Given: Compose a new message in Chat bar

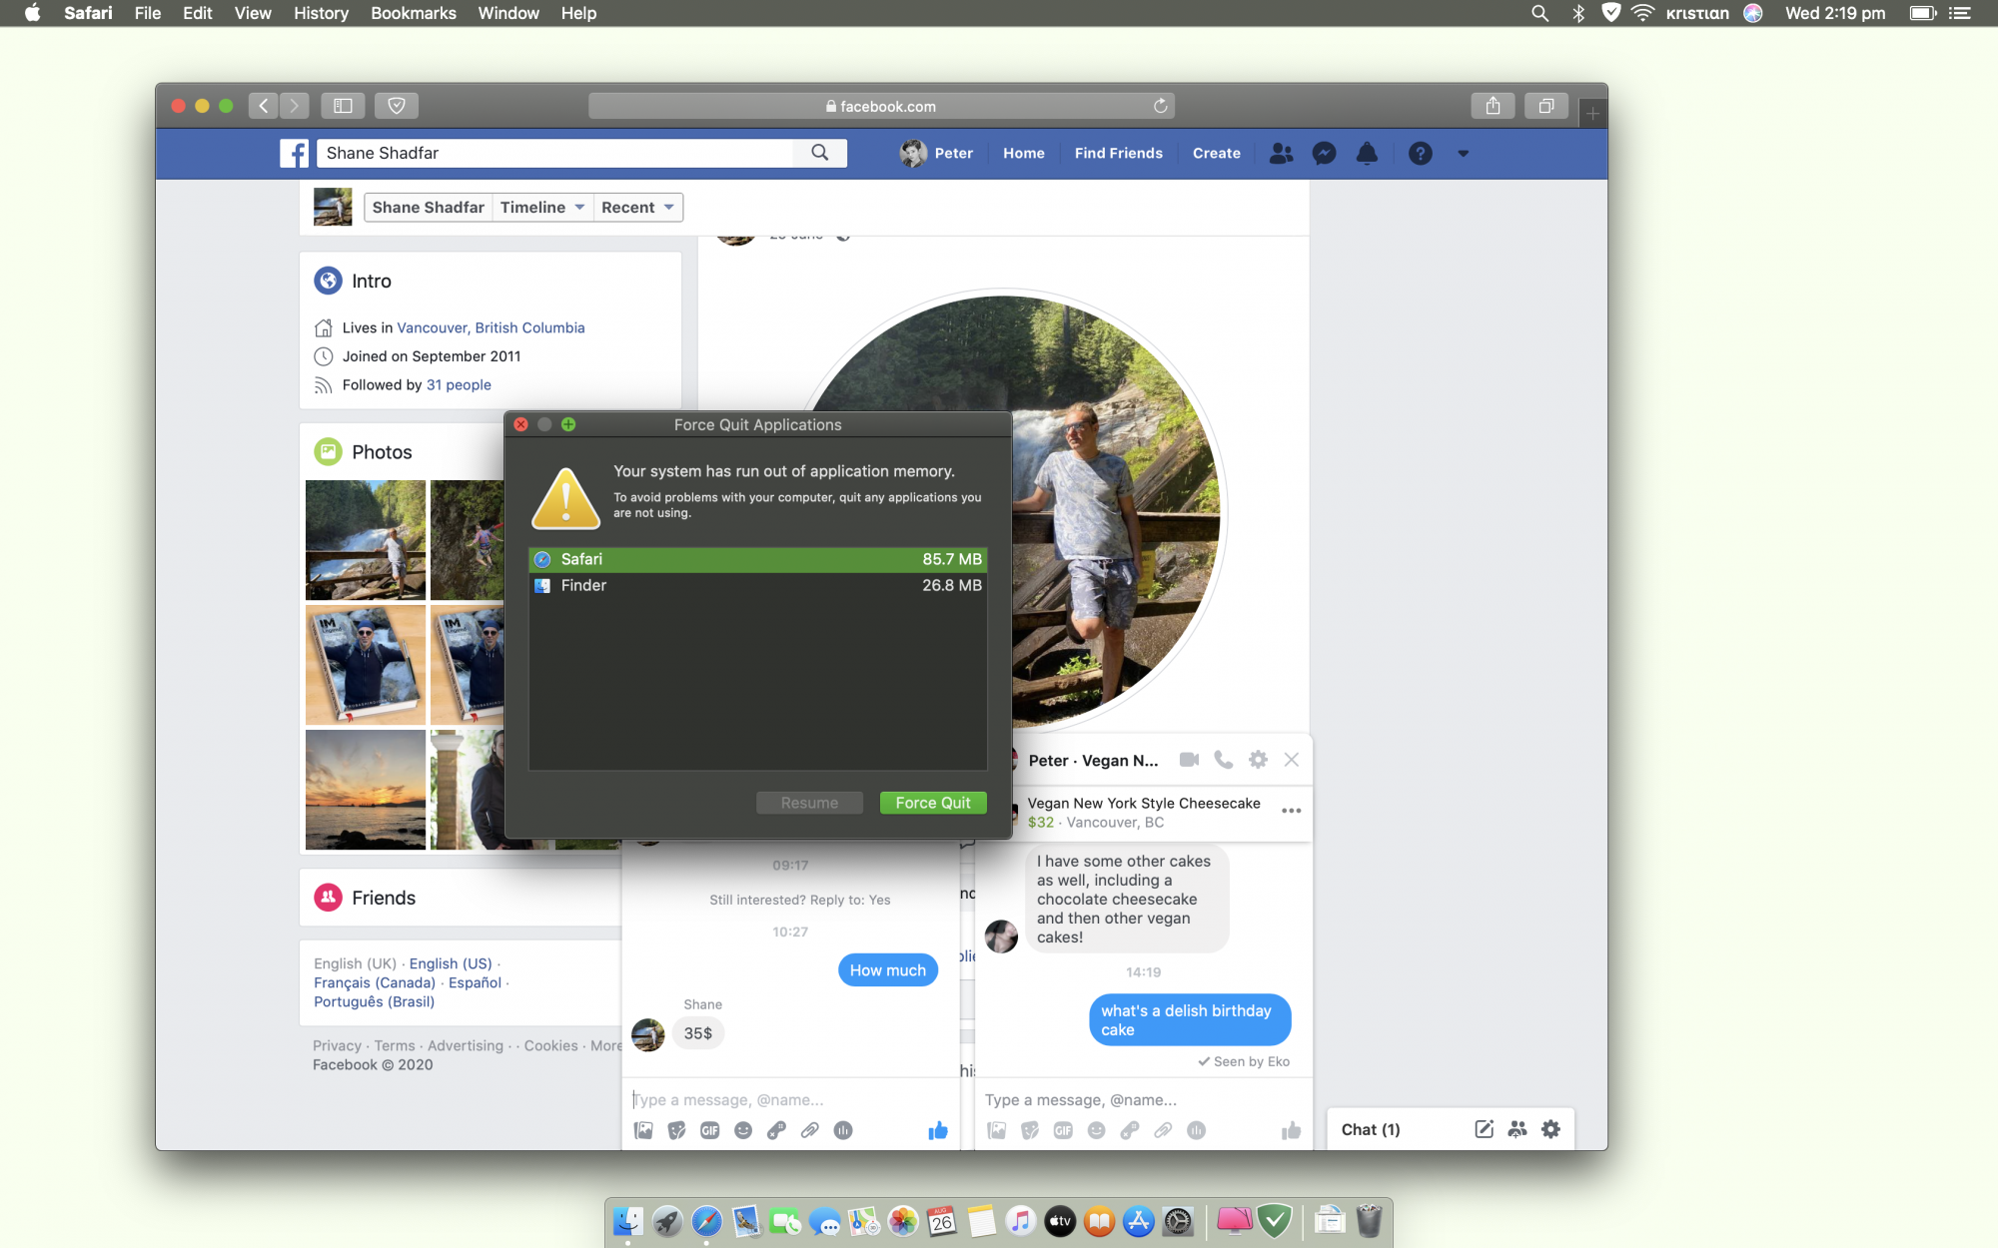Looking at the screenshot, I should click(1484, 1129).
